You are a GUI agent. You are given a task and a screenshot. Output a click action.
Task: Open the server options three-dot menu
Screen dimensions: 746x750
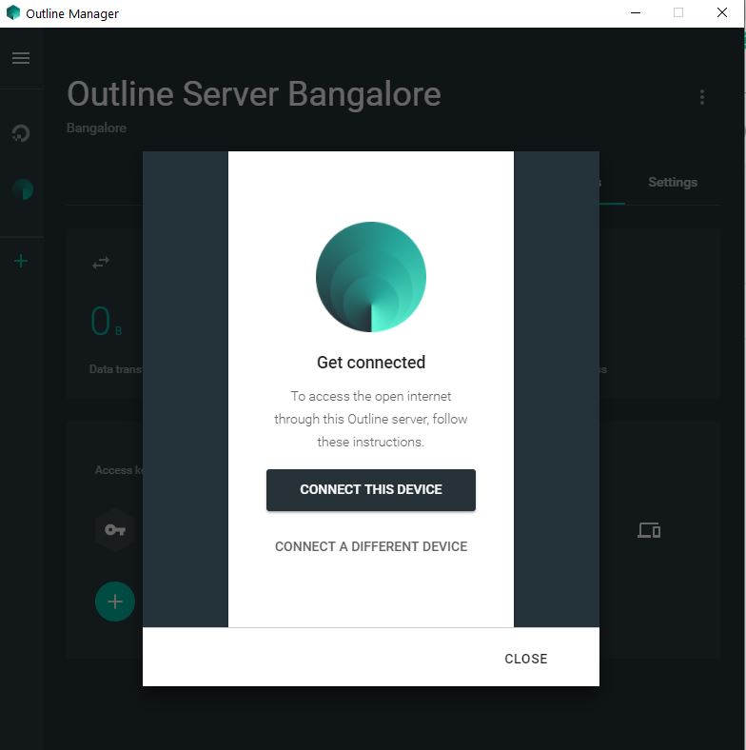pos(701,97)
